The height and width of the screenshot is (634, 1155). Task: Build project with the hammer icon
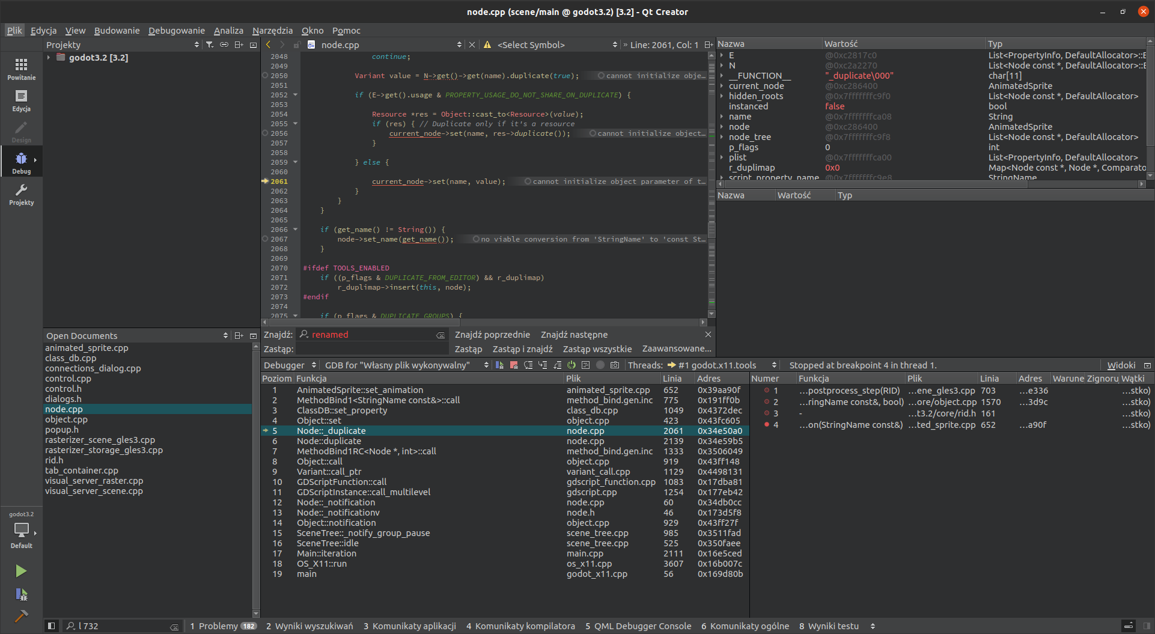coord(21,616)
